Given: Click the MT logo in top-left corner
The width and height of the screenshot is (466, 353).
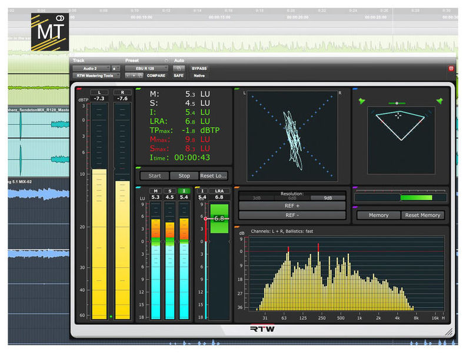Looking at the screenshot, I should 50,32.
